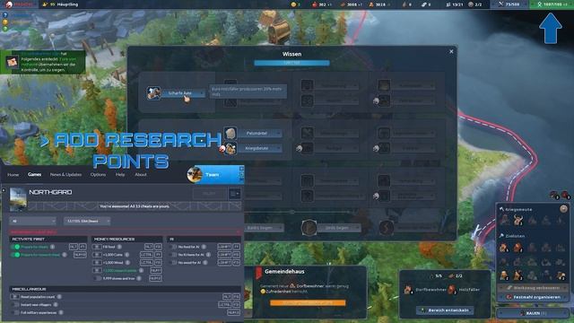Click the Northgard game cover thumbnail
The height and width of the screenshot is (323, 574).
tap(18, 199)
